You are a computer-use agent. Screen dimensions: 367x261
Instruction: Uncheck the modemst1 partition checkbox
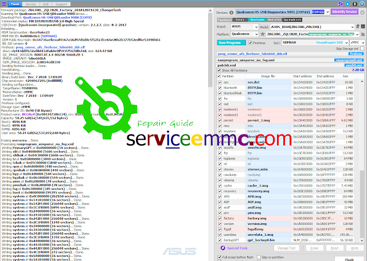(x=220, y=109)
